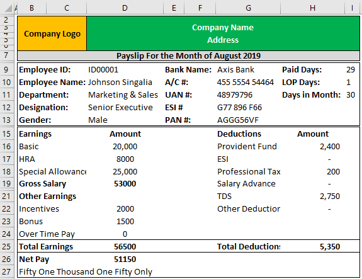Screen dimensions: 362x279
Task: Click the Other Deductions label
Action: (x=249, y=209)
